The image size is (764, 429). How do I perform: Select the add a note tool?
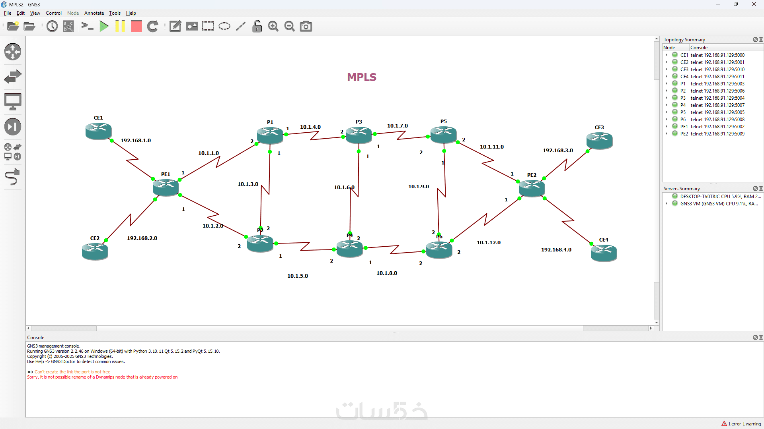coord(175,27)
